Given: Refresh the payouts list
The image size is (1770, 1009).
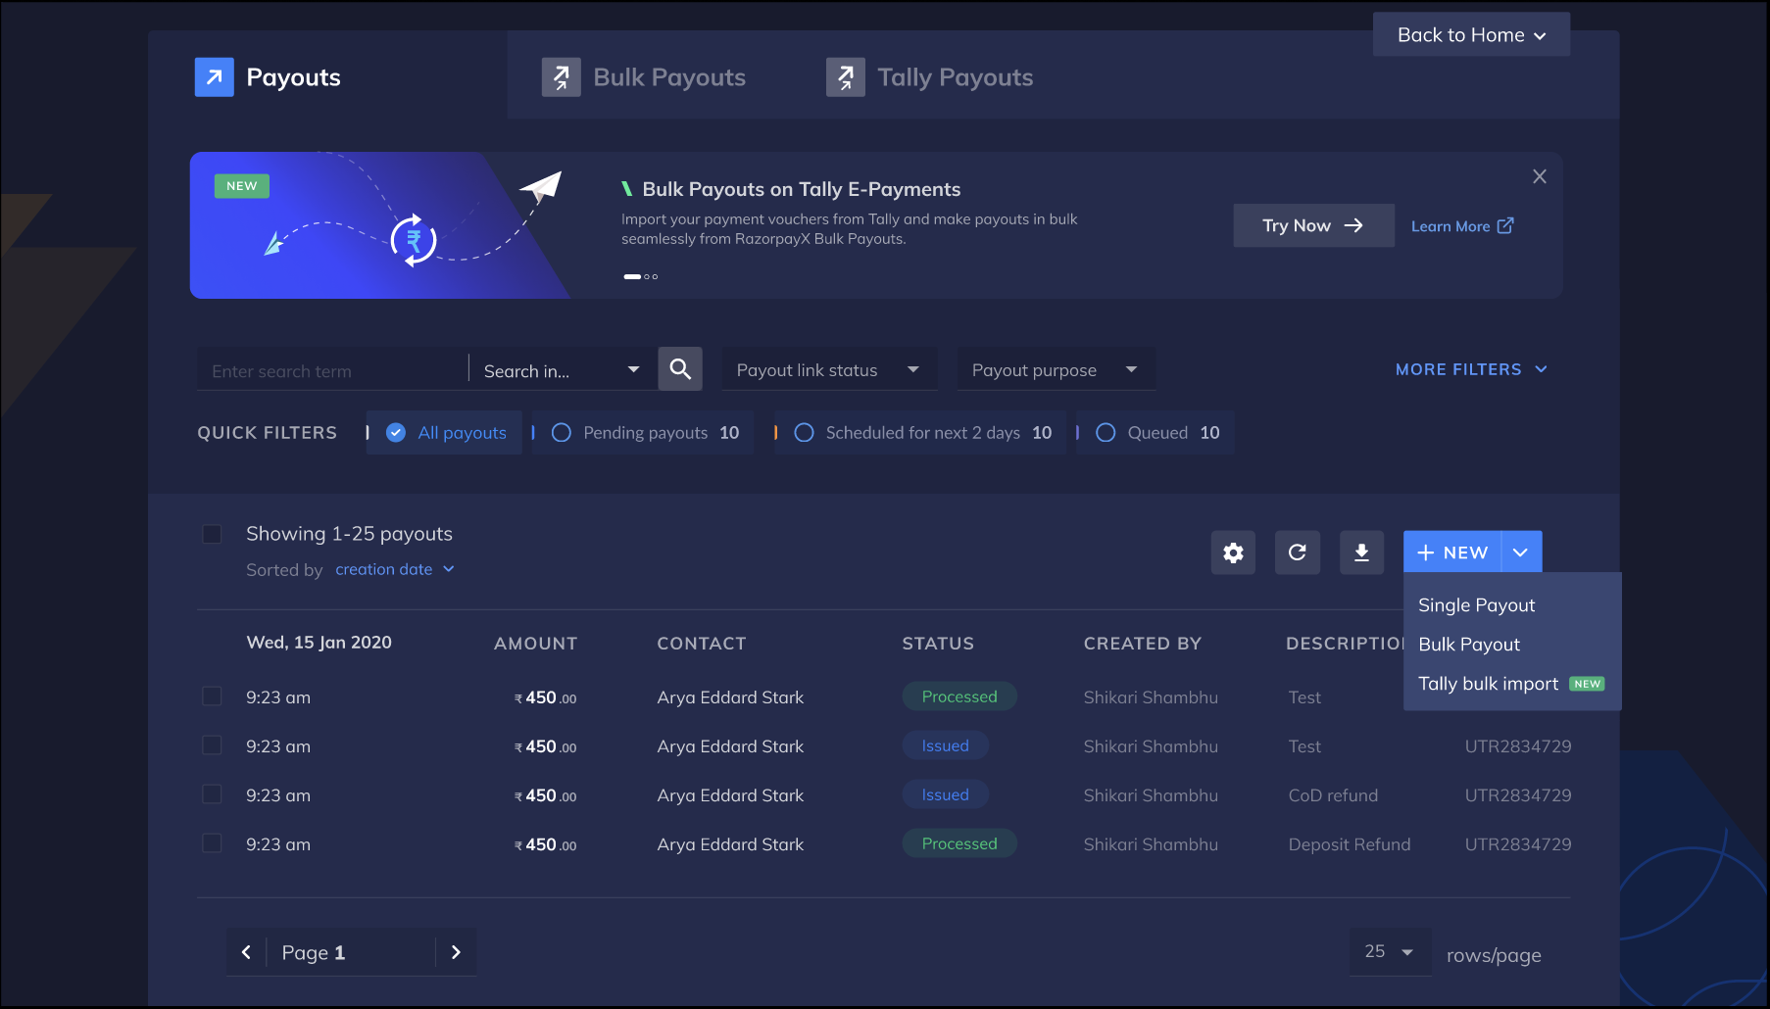Looking at the screenshot, I should coord(1298,553).
